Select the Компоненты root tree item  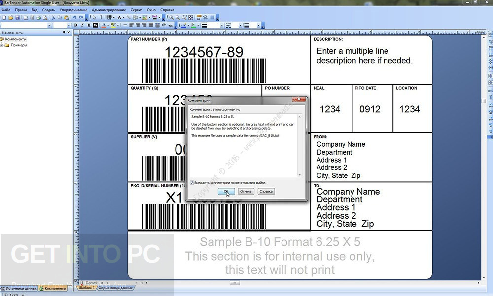15,39
